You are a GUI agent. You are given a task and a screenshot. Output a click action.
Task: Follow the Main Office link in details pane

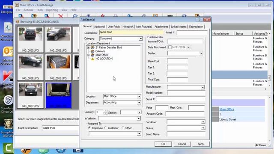(x=226, y=110)
